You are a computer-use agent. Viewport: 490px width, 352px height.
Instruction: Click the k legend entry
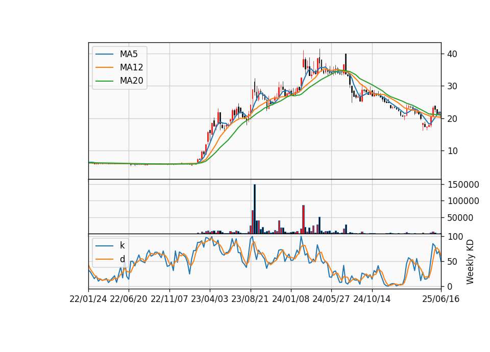tap(110, 245)
